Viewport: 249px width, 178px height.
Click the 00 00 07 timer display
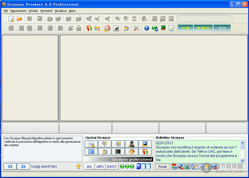pos(203,28)
